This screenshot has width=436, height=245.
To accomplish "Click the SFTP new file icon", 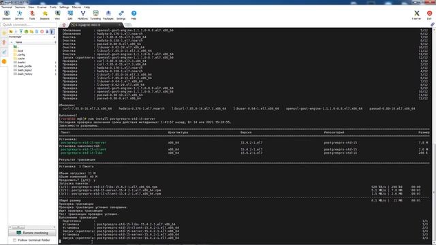I will coord(37,32).
